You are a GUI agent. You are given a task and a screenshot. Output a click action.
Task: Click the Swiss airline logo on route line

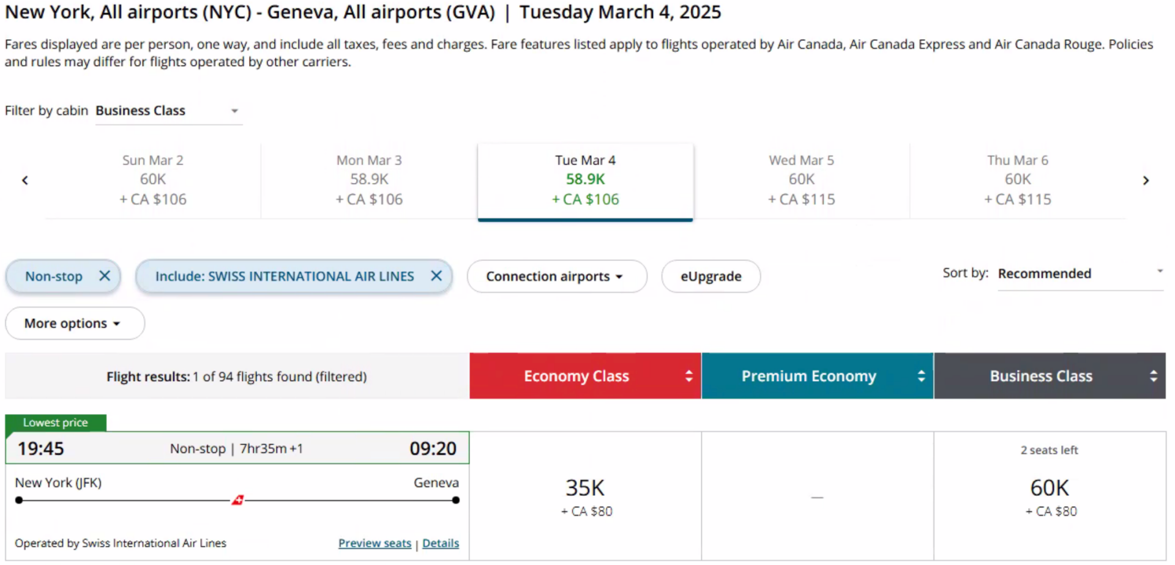click(237, 500)
